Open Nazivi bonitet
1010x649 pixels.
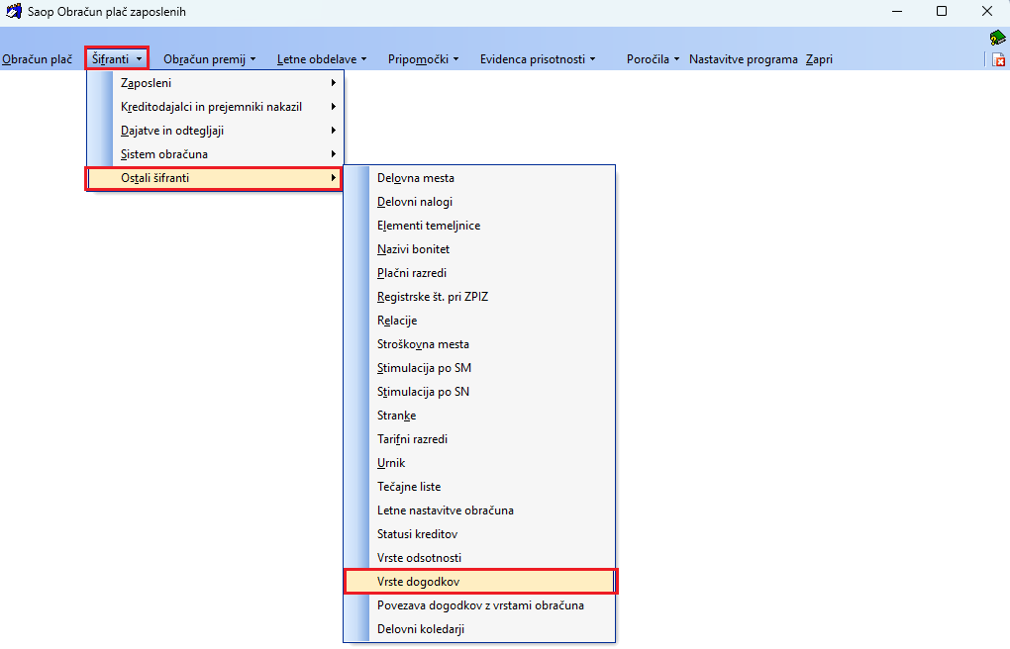[479, 250]
